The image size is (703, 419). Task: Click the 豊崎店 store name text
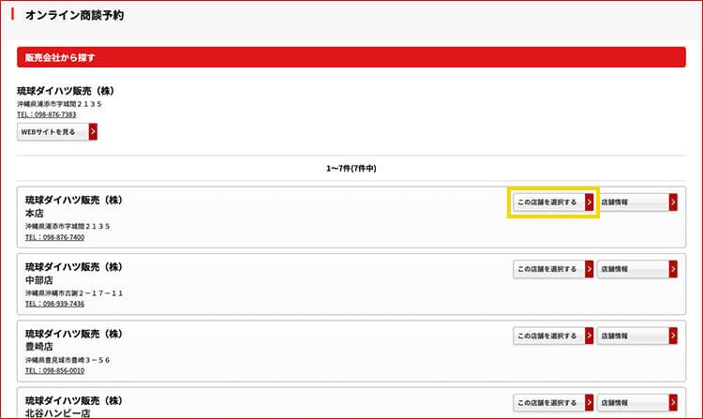39,347
